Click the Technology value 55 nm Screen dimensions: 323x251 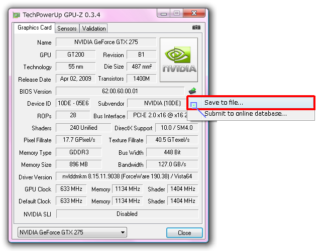tap(75, 67)
